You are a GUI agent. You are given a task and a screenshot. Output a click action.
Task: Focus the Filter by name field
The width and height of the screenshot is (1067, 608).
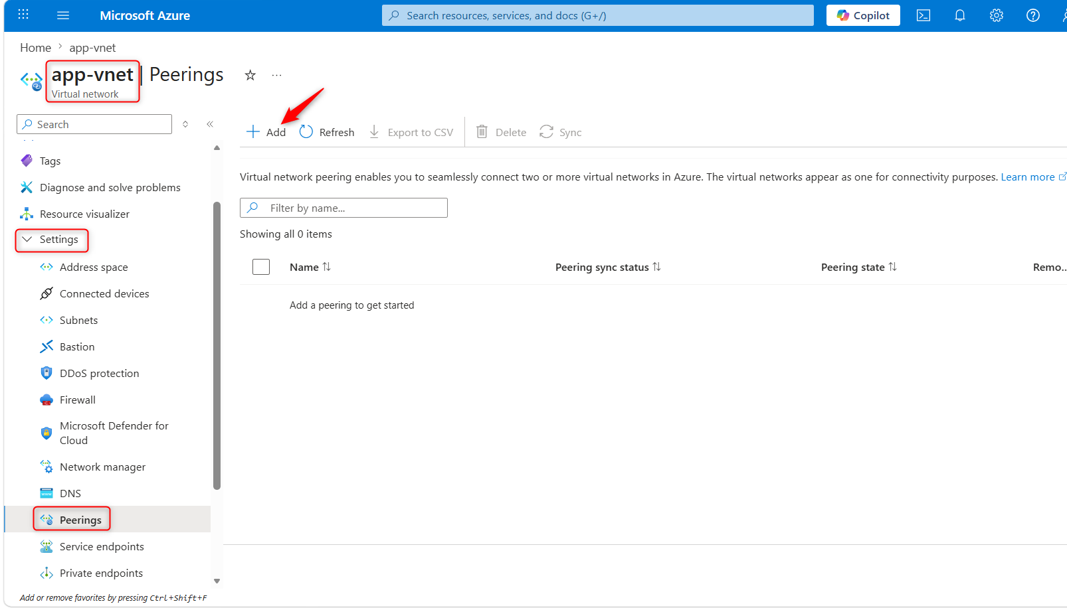click(343, 208)
